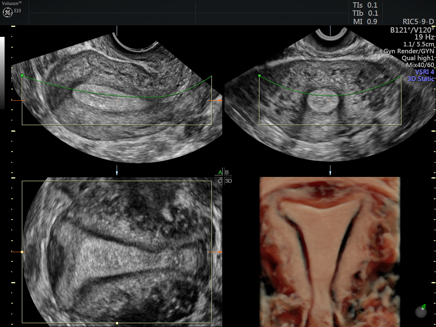Click the yellow square handle below plane C
The height and width of the screenshot is (327, 436).
click(x=117, y=323)
